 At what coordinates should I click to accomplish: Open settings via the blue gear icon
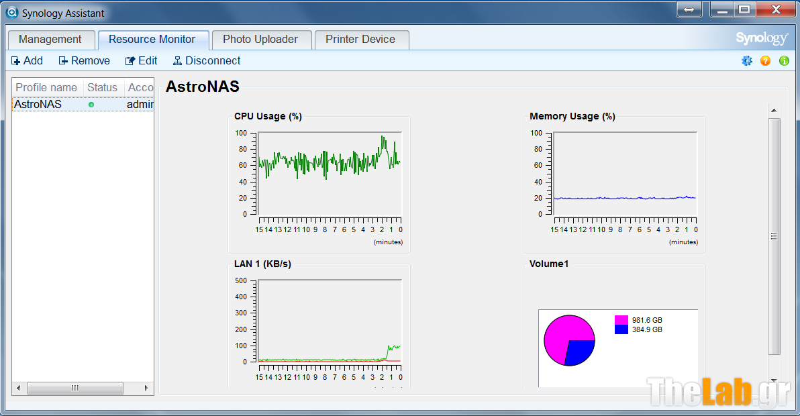[x=747, y=60]
